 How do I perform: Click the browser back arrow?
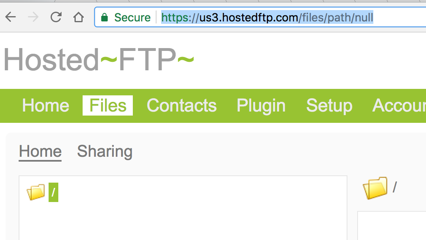(11, 17)
